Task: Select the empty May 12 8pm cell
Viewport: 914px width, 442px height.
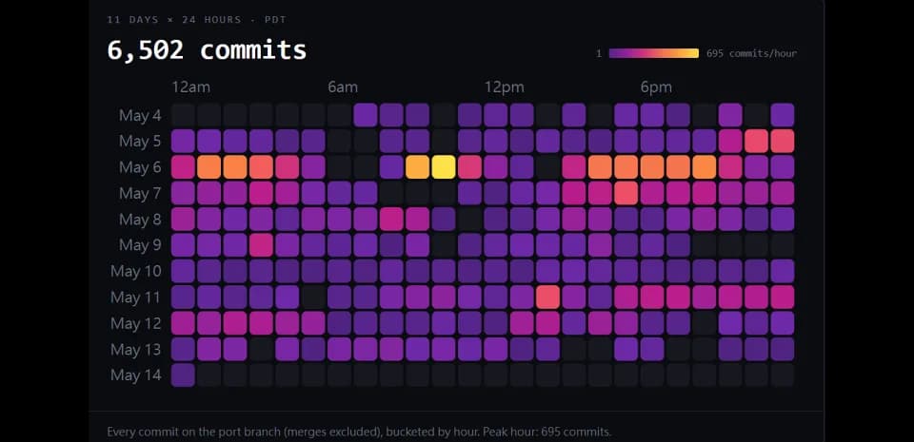Action: point(705,323)
